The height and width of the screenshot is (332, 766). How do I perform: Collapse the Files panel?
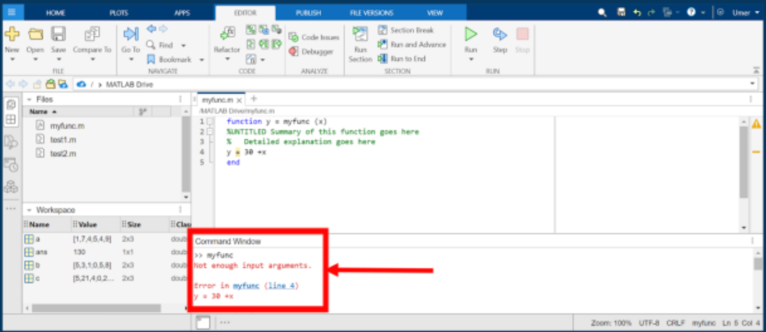[x=29, y=100]
